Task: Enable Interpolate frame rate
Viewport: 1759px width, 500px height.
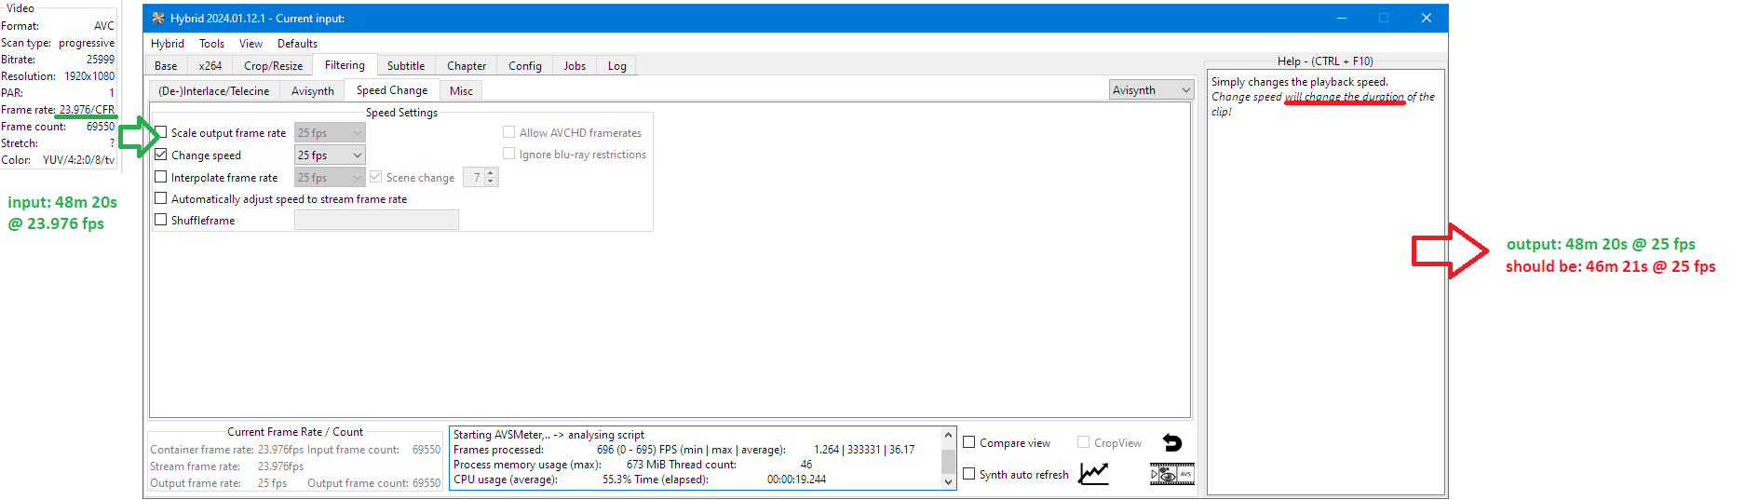Action: [161, 177]
